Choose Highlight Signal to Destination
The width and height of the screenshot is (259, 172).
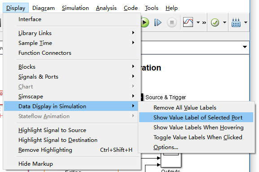(71, 140)
